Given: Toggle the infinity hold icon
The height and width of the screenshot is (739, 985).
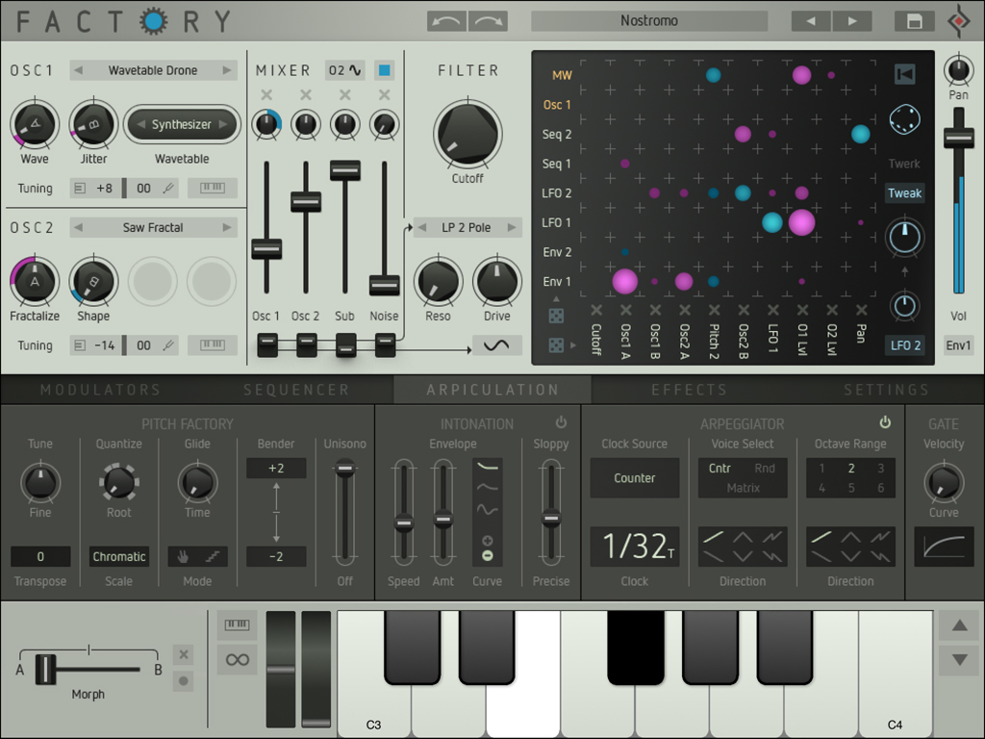Looking at the screenshot, I should coord(237,660).
